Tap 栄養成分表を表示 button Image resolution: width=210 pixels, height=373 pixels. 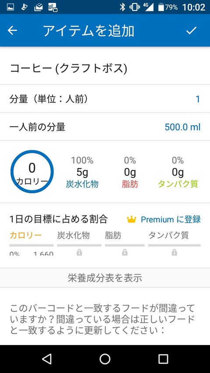[105, 278]
